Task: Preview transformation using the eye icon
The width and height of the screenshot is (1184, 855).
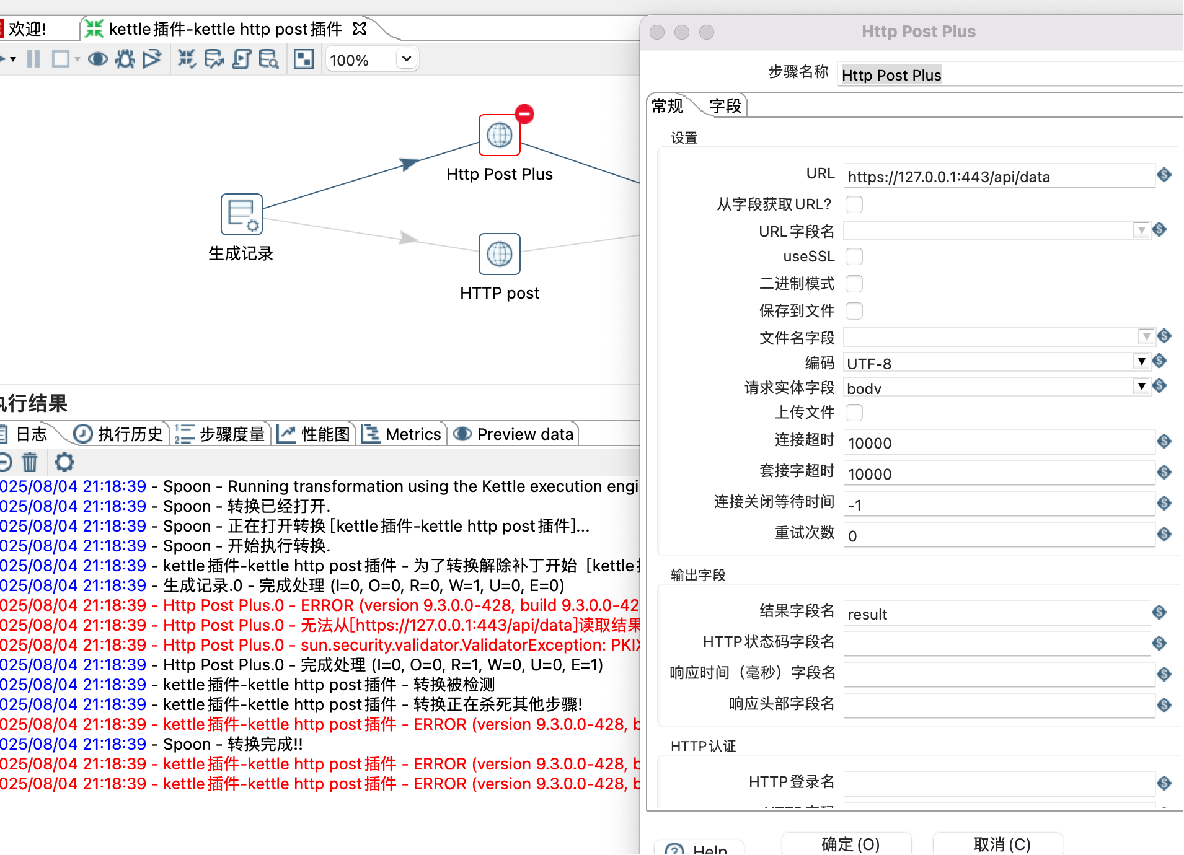Action: (97, 59)
